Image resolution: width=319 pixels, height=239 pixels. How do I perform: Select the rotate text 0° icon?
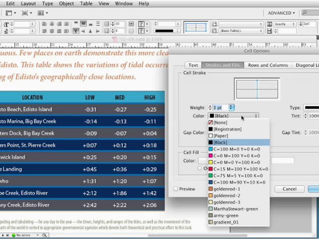tap(76, 31)
